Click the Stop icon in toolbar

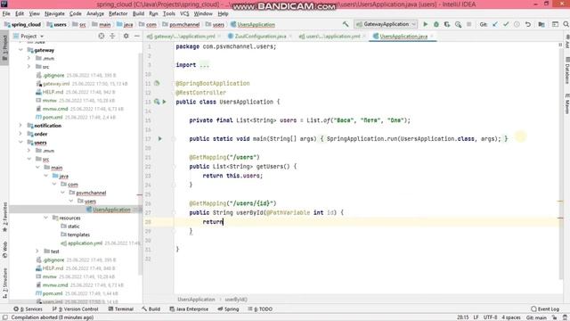click(x=469, y=24)
